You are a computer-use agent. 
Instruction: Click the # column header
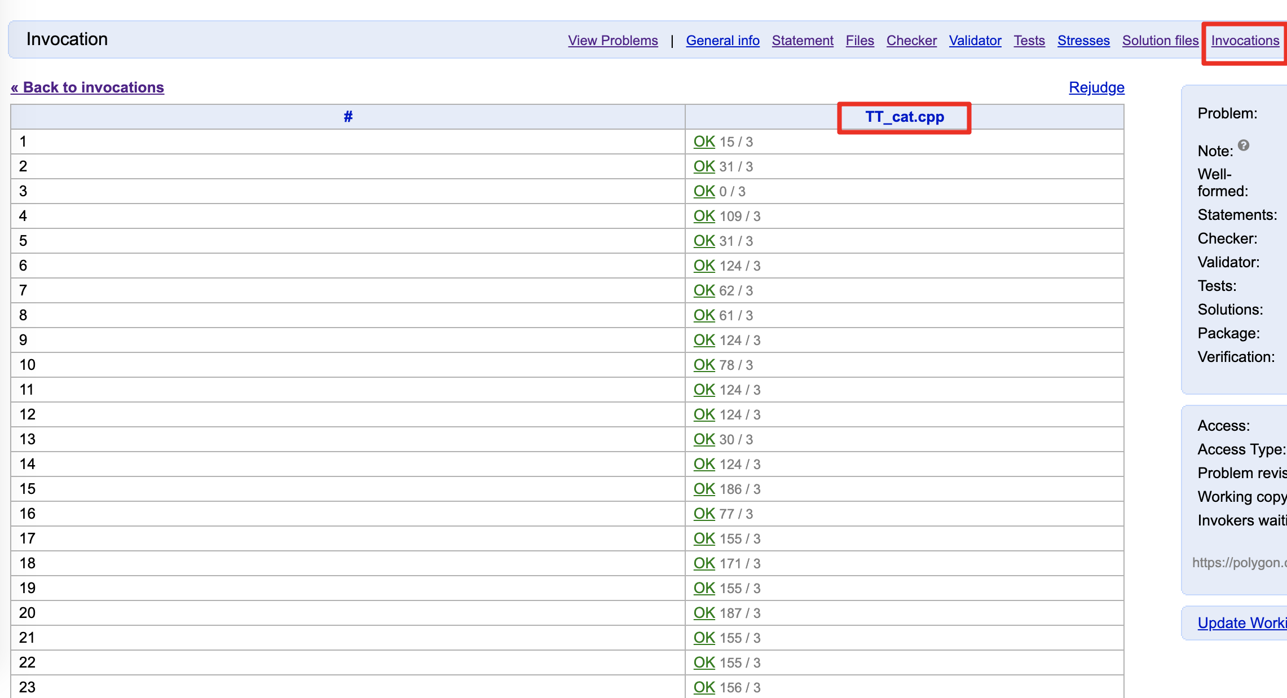348,117
